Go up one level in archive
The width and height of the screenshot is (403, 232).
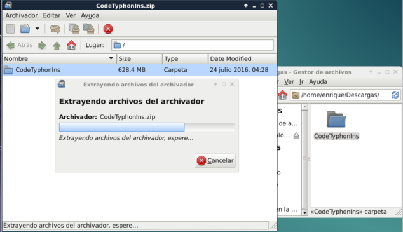coord(57,46)
